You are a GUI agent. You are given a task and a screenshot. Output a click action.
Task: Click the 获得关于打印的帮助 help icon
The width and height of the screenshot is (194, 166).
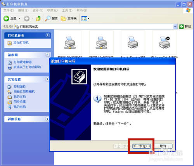tap(10, 68)
